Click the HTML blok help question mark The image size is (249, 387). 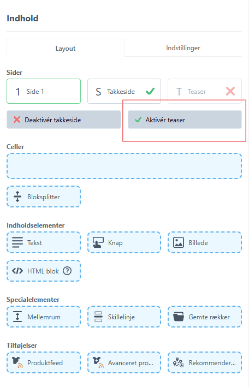tap(67, 271)
